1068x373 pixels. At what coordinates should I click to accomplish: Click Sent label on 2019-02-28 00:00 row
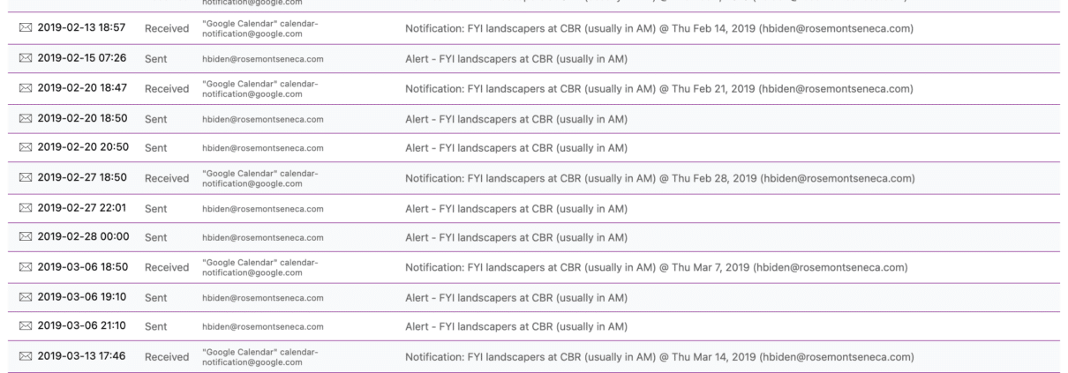[x=156, y=238]
